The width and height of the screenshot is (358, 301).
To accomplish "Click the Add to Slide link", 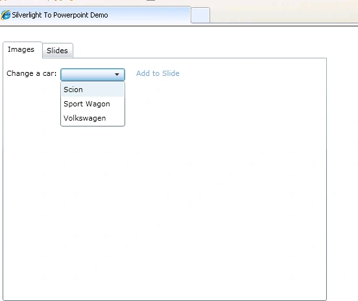I will [158, 73].
